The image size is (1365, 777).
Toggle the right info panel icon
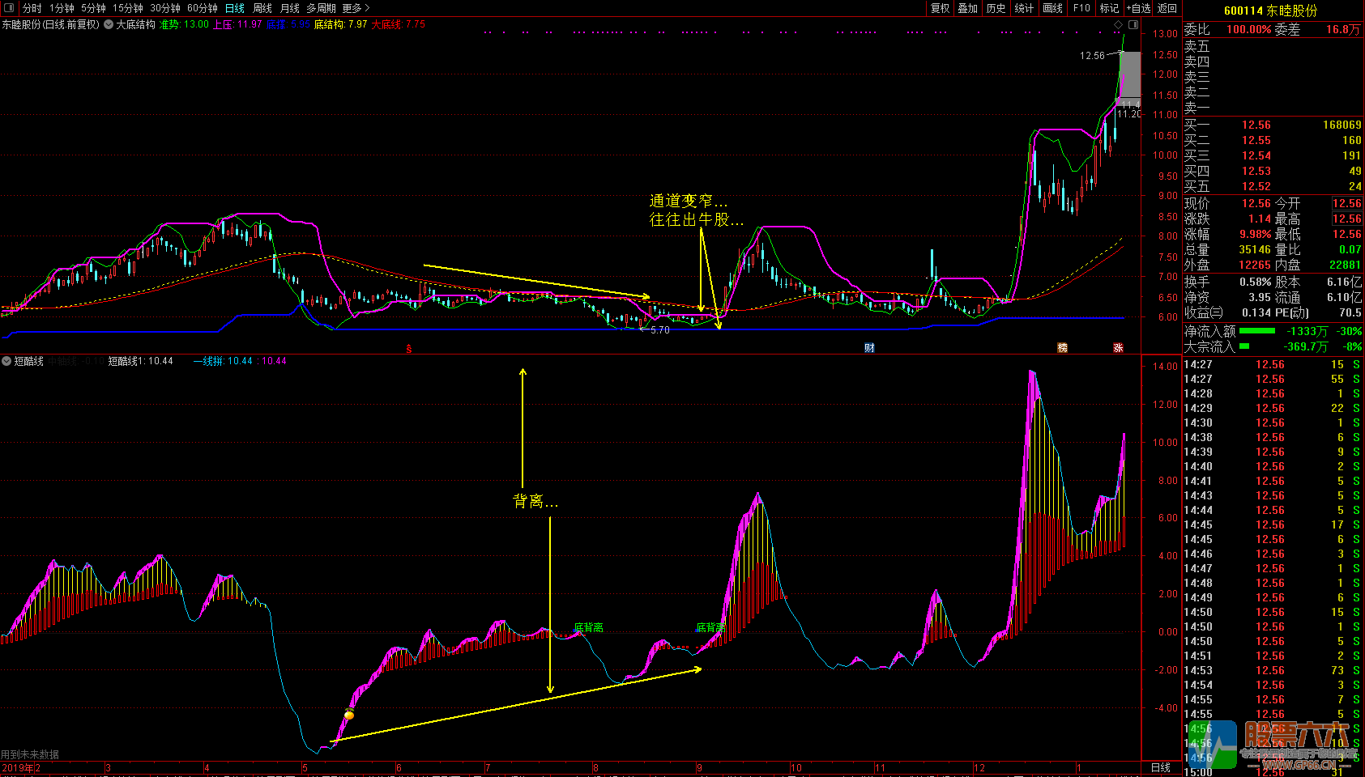coord(1133,25)
